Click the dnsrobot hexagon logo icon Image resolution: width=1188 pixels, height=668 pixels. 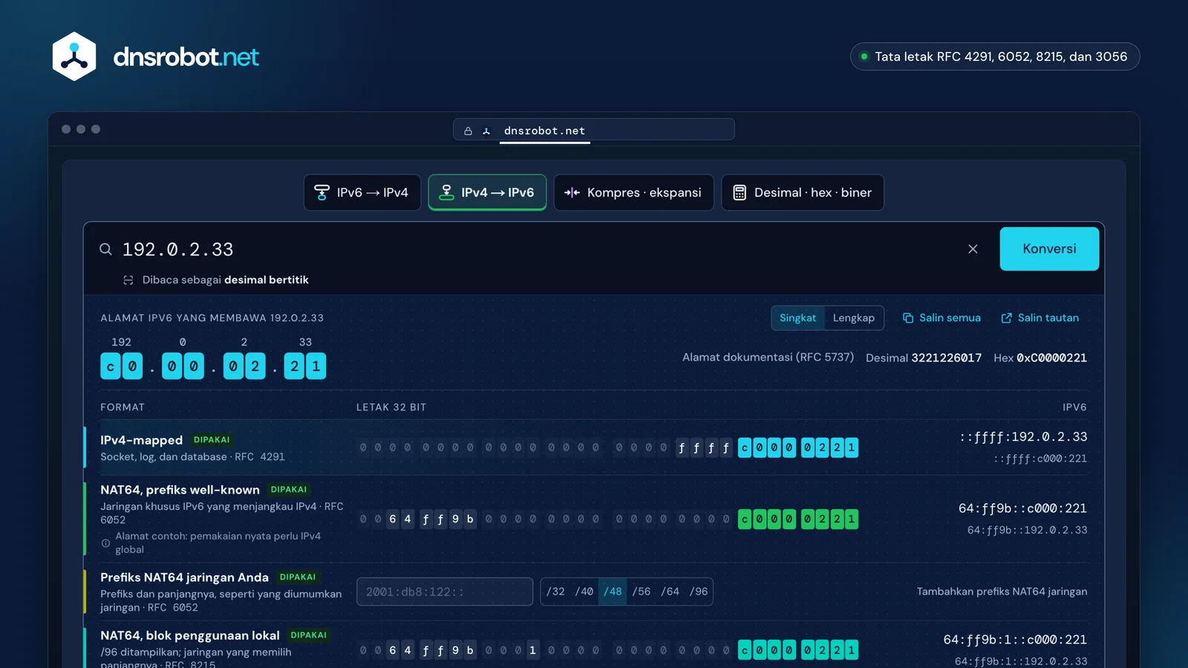pyautogui.click(x=74, y=56)
